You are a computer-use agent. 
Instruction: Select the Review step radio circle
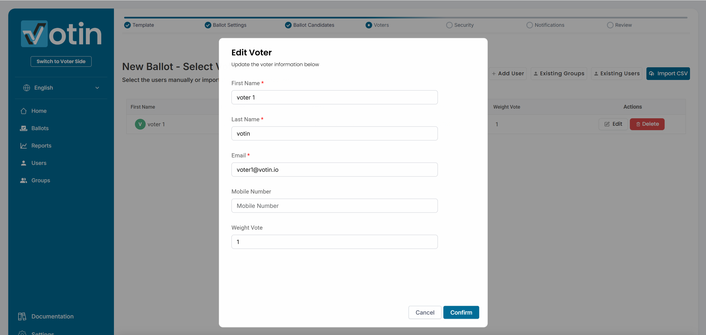[x=610, y=25]
